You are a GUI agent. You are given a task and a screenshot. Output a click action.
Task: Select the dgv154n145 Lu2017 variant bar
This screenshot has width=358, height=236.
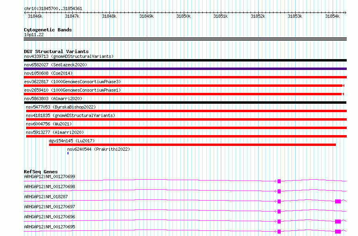click(x=192, y=145)
